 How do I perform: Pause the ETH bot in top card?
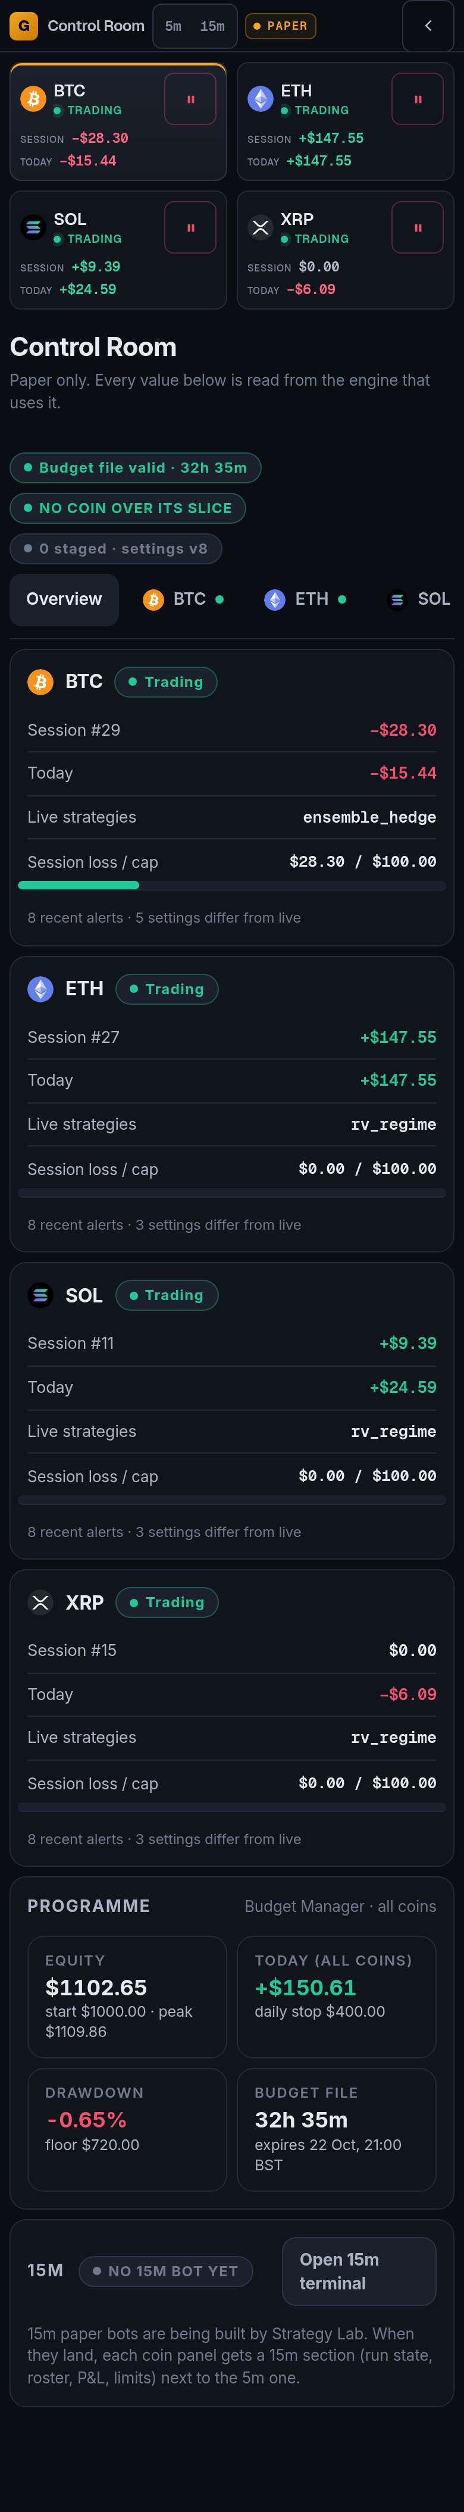417,99
